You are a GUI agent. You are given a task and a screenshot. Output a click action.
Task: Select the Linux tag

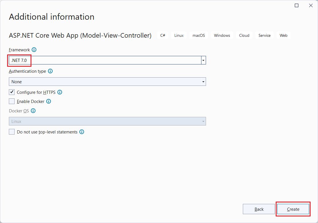[179, 35]
